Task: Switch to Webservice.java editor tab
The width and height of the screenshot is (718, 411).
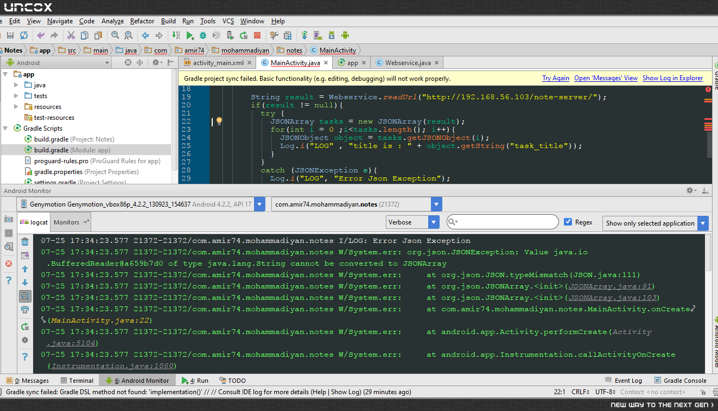Action: tap(408, 63)
